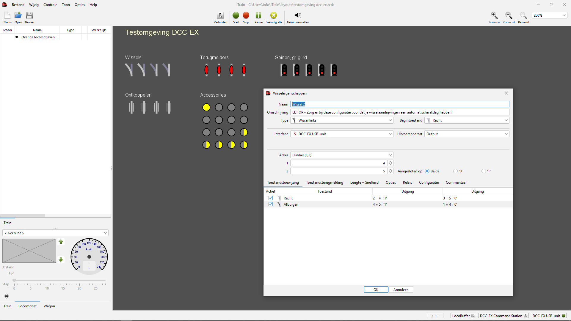
Task: Click the fully yellow accessory lamp
Action: [x=206, y=107]
